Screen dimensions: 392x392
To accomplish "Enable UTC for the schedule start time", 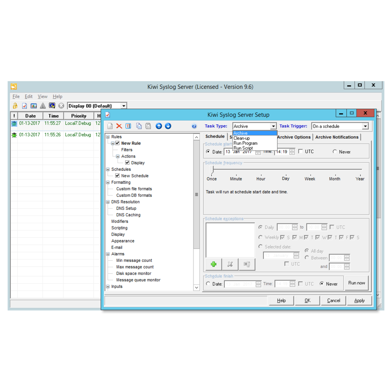I will [x=301, y=151].
